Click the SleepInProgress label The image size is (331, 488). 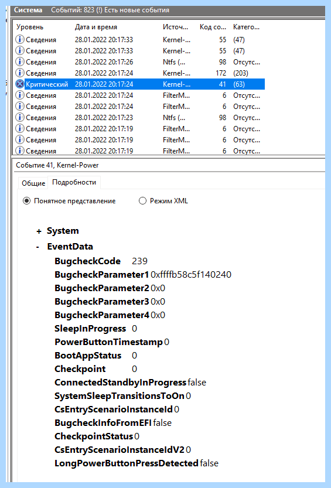point(90,328)
